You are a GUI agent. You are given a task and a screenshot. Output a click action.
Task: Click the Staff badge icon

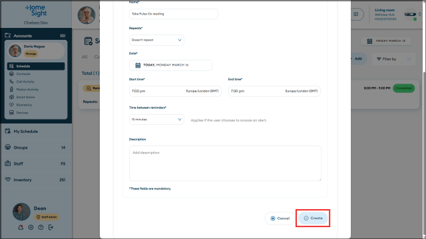tap(7, 163)
